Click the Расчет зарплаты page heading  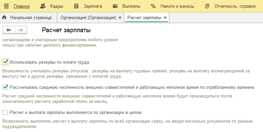pyautogui.click(x=66, y=30)
